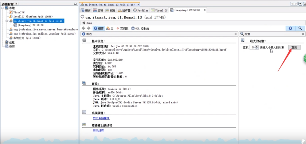Show the 概要 heap dump view
The height and width of the screenshot is (144, 306).
click(99, 28)
